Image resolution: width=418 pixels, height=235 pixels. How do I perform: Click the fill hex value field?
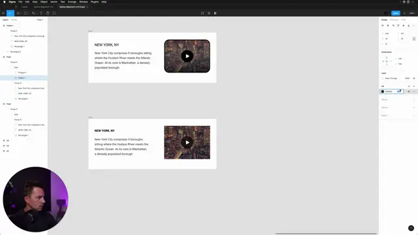pos(389,91)
